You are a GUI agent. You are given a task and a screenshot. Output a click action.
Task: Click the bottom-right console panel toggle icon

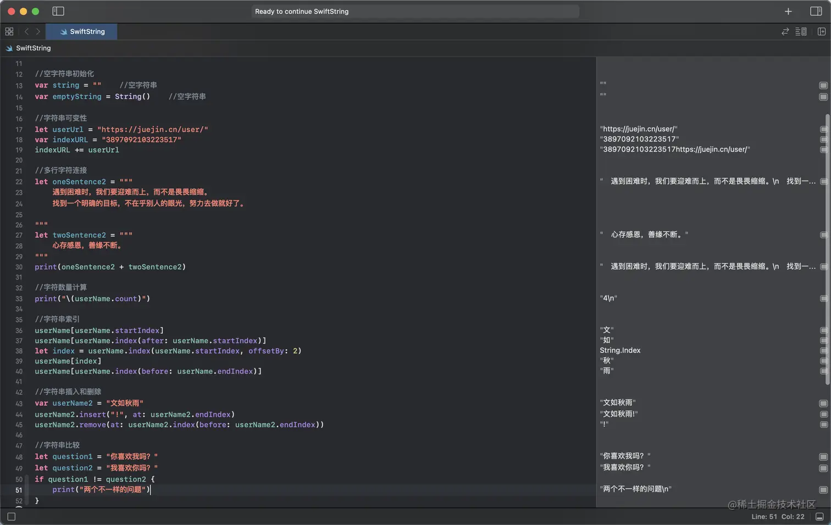pyautogui.click(x=819, y=517)
